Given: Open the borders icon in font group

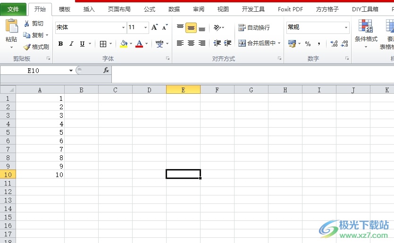Looking at the screenshot, I should click(x=103, y=44).
